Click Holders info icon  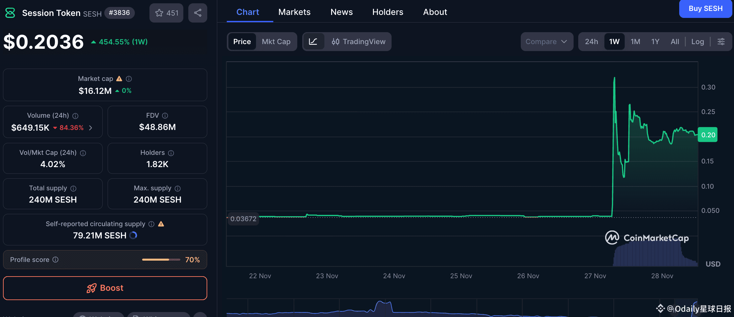click(171, 153)
